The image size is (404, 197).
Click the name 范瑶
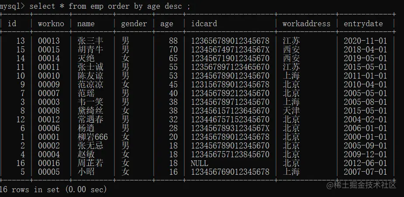coord(86,93)
